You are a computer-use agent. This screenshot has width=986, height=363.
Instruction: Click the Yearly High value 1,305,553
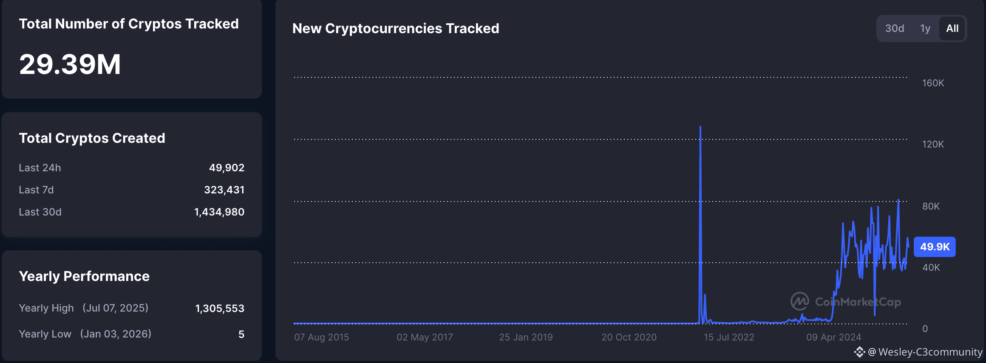pyautogui.click(x=220, y=309)
